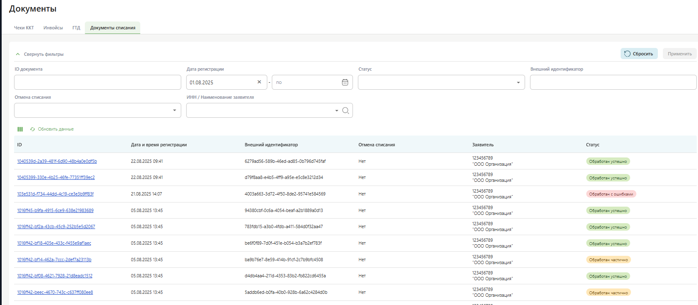Open document link 103e531d-f734-44dd-4c19-ce3e3b9ff83f
The width and height of the screenshot is (698, 305).
(55, 194)
